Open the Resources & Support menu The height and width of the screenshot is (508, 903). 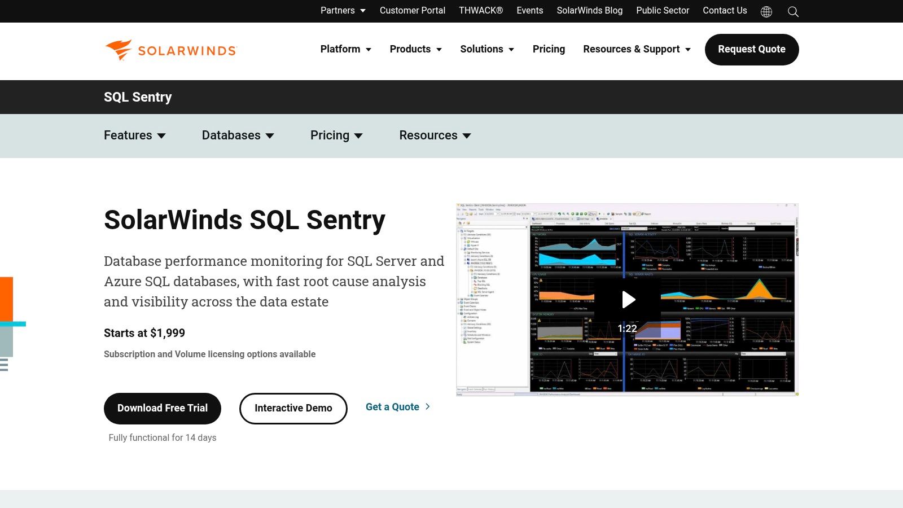[636, 49]
